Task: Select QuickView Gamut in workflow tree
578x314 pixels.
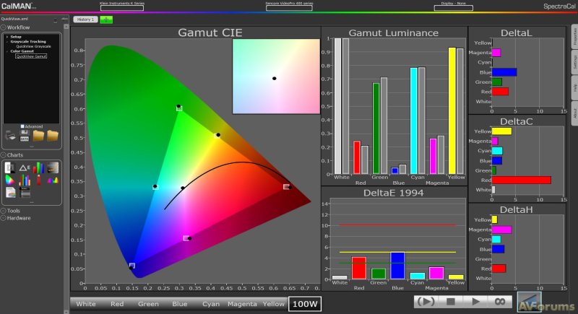Action: coord(30,56)
